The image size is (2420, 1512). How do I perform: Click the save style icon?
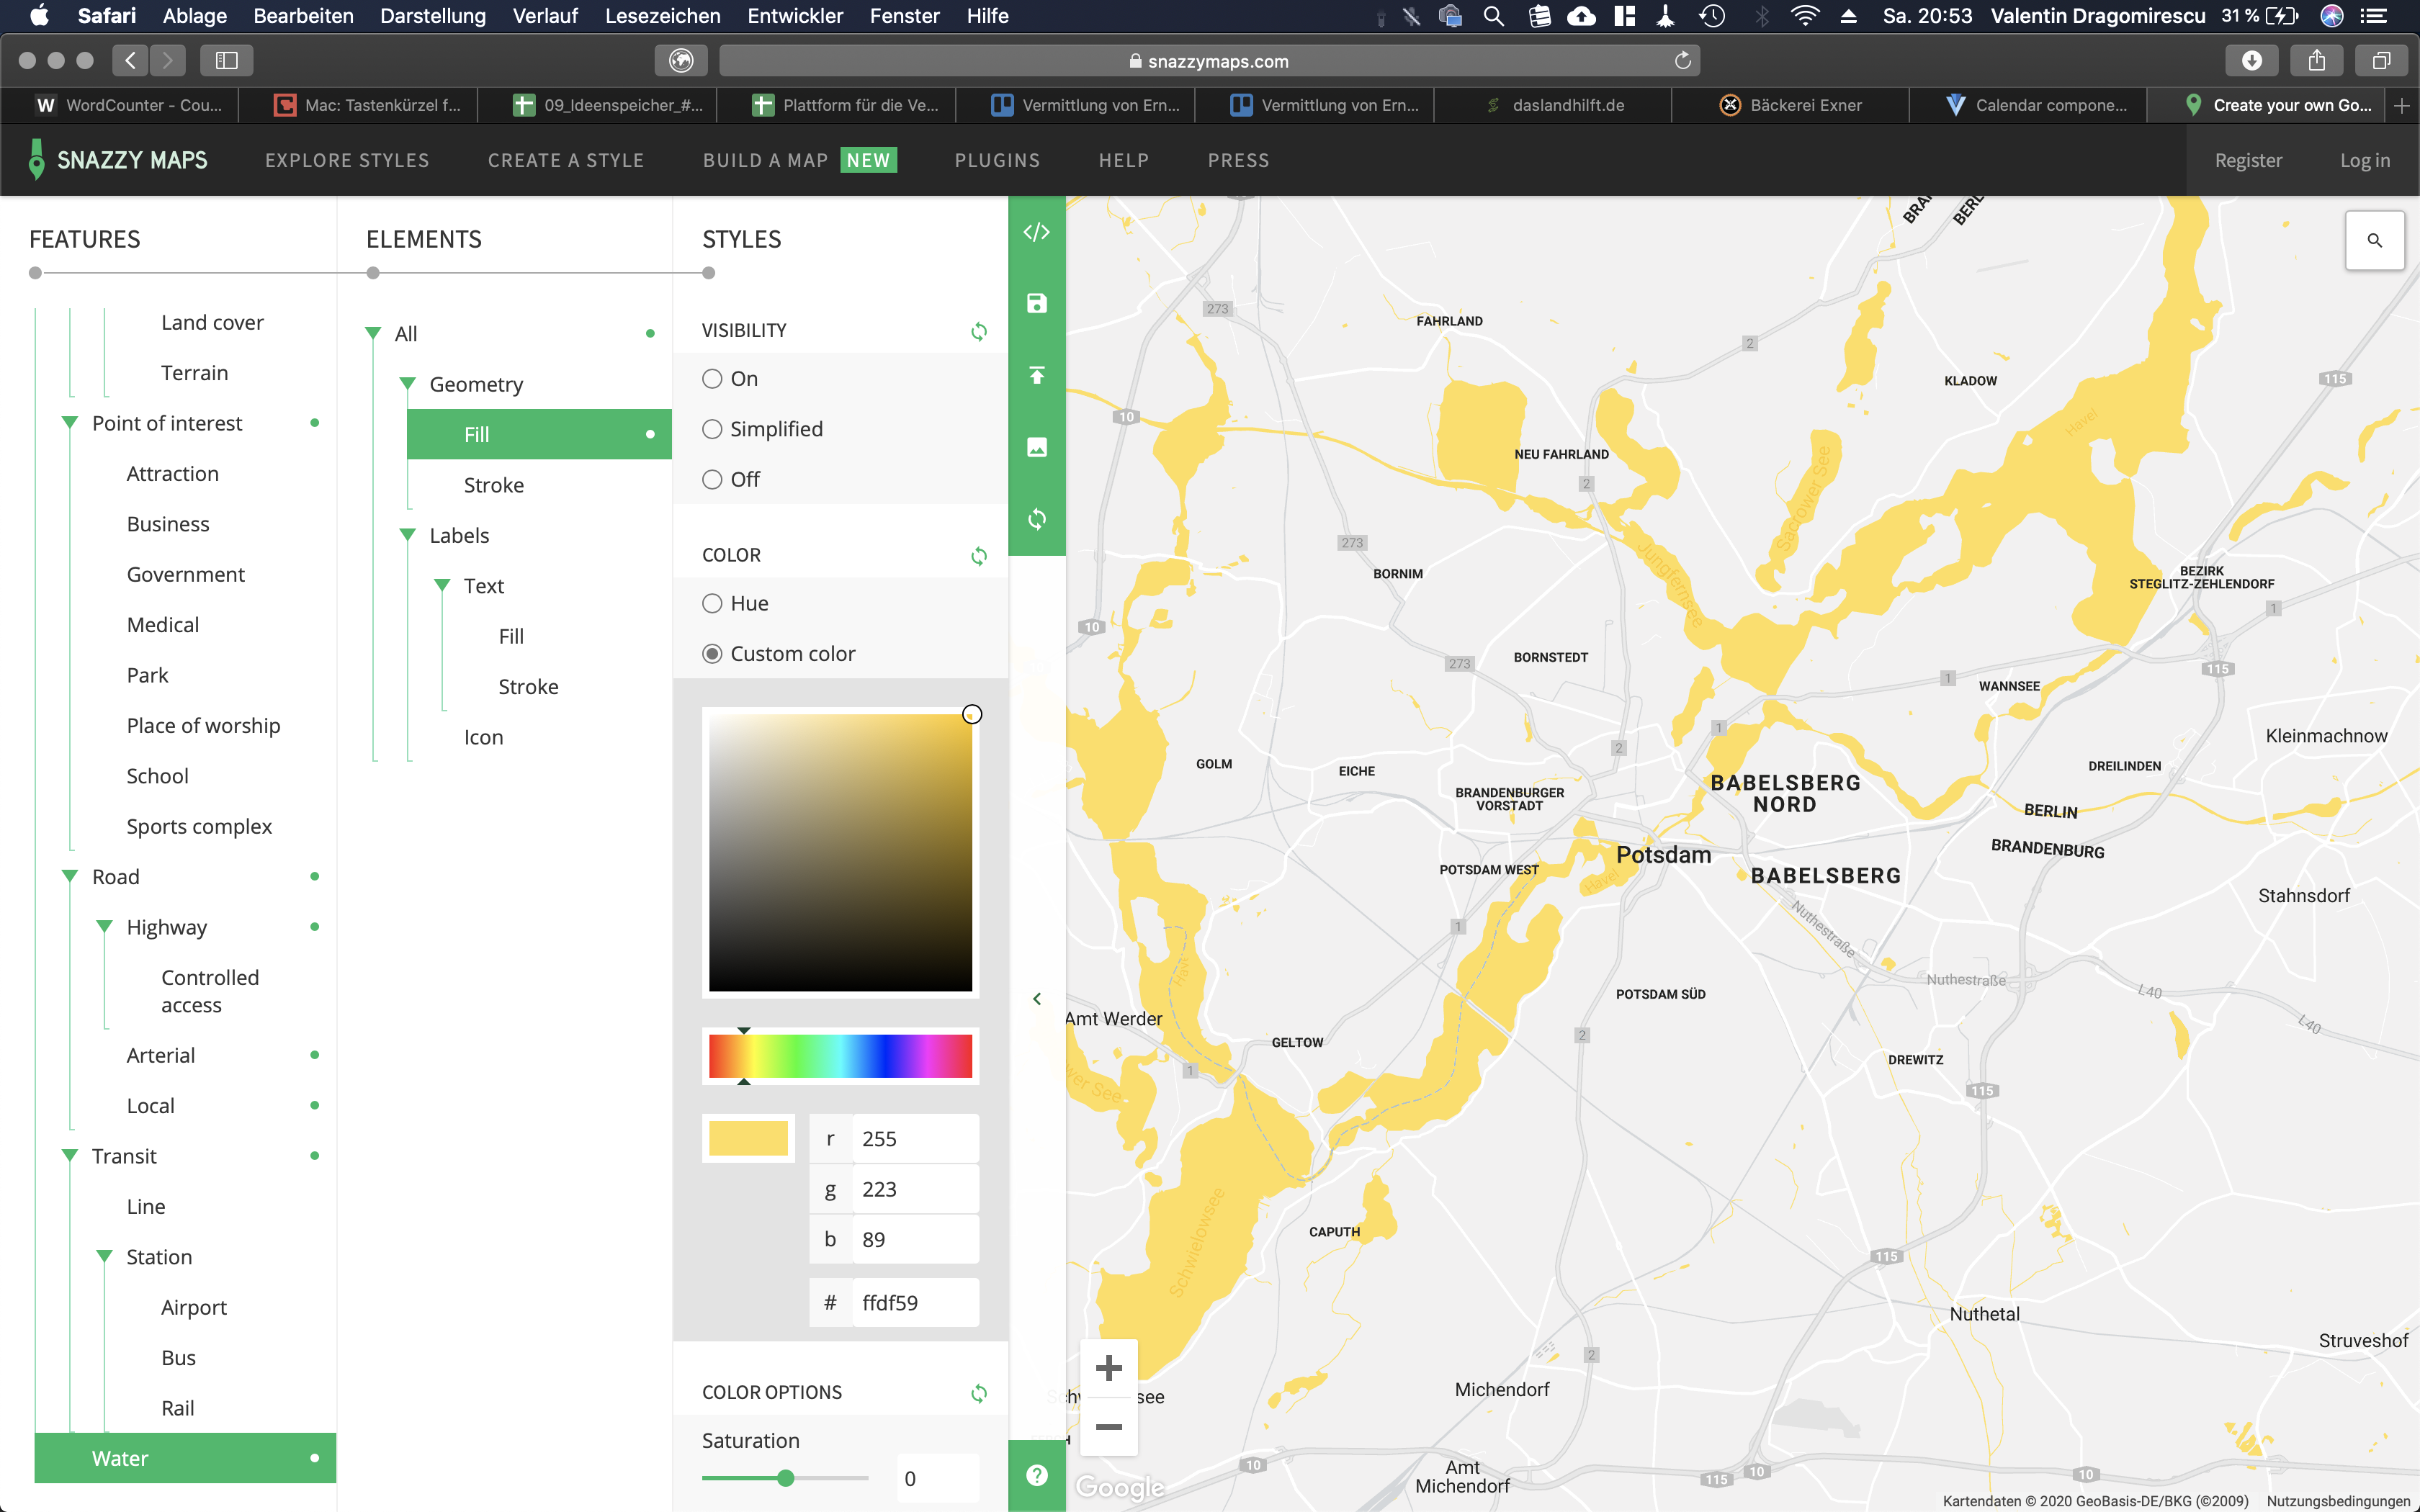click(1037, 303)
